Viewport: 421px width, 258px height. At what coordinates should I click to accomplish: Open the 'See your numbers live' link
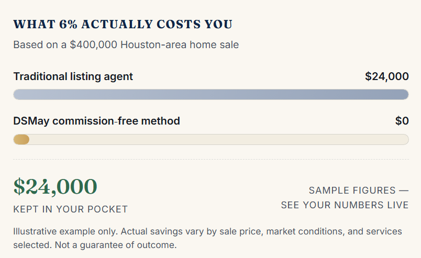pyautogui.click(x=345, y=205)
